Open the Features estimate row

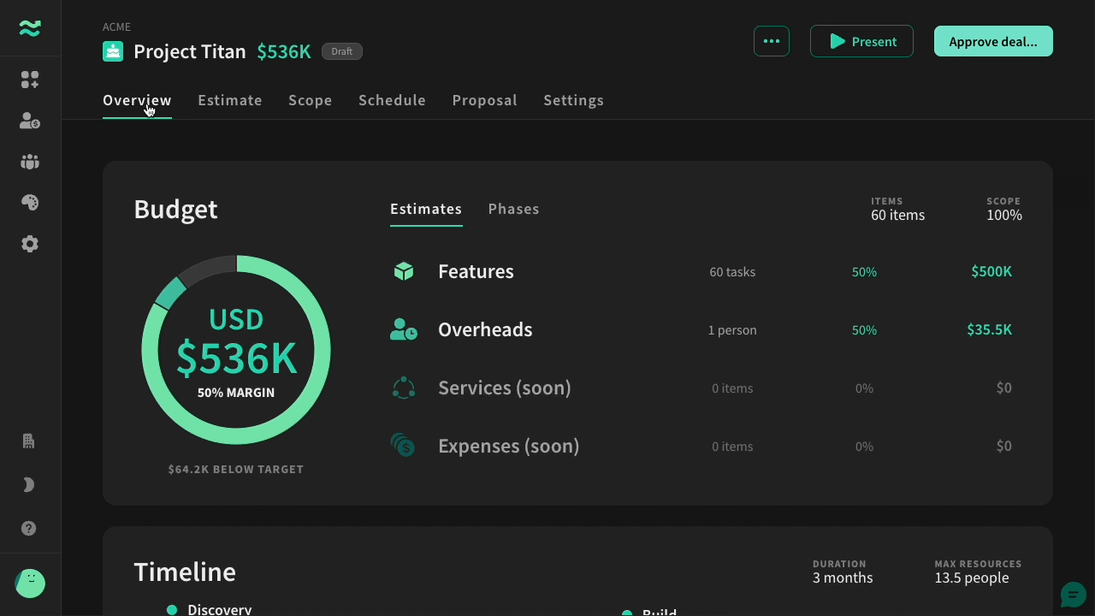click(706, 271)
